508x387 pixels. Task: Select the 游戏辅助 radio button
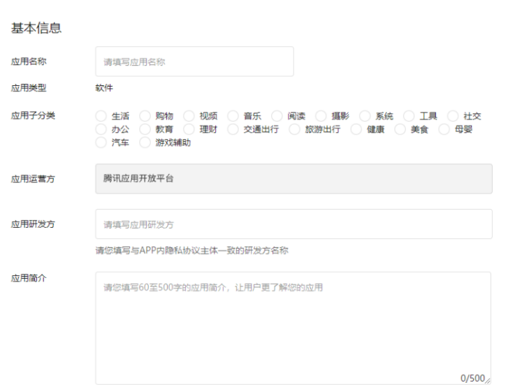(x=145, y=143)
